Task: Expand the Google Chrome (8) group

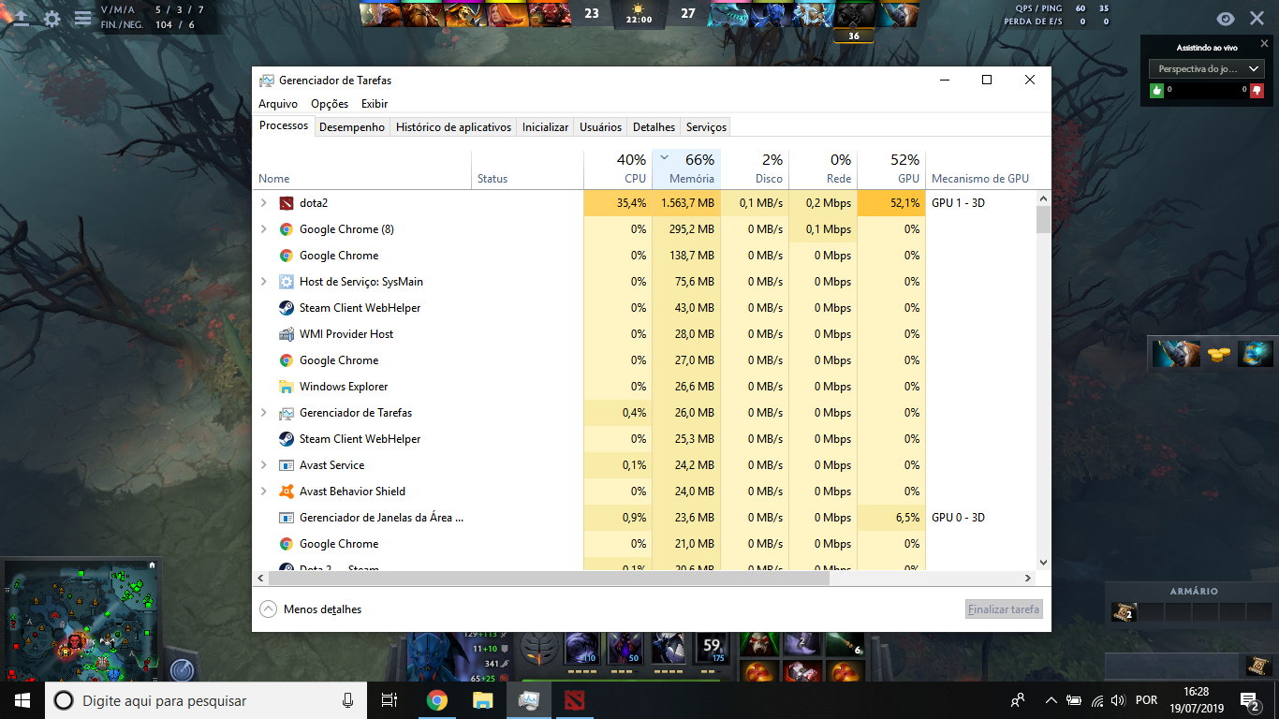Action: click(x=264, y=229)
